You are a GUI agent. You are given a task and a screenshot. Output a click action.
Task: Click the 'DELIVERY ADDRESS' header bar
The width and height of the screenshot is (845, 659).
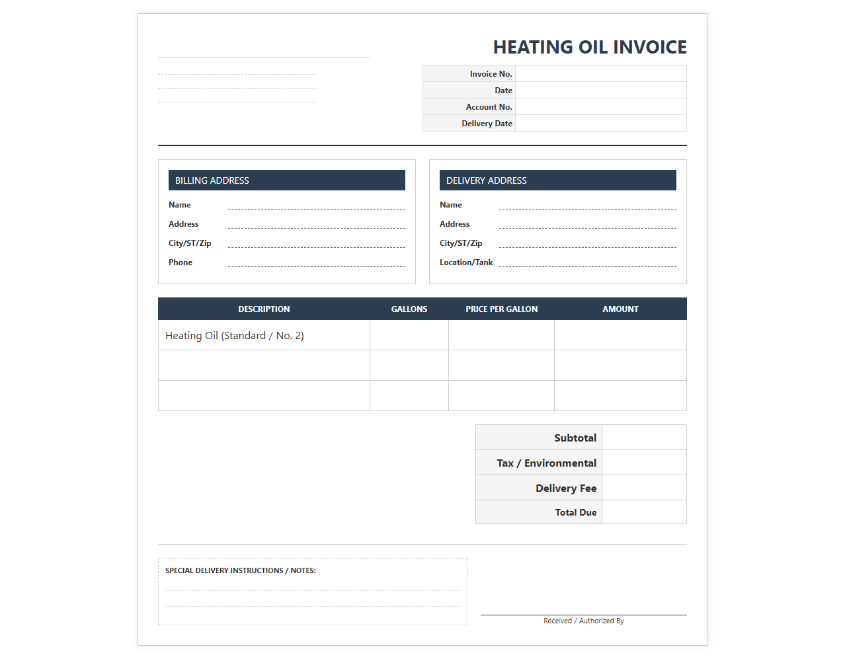[558, 180]
